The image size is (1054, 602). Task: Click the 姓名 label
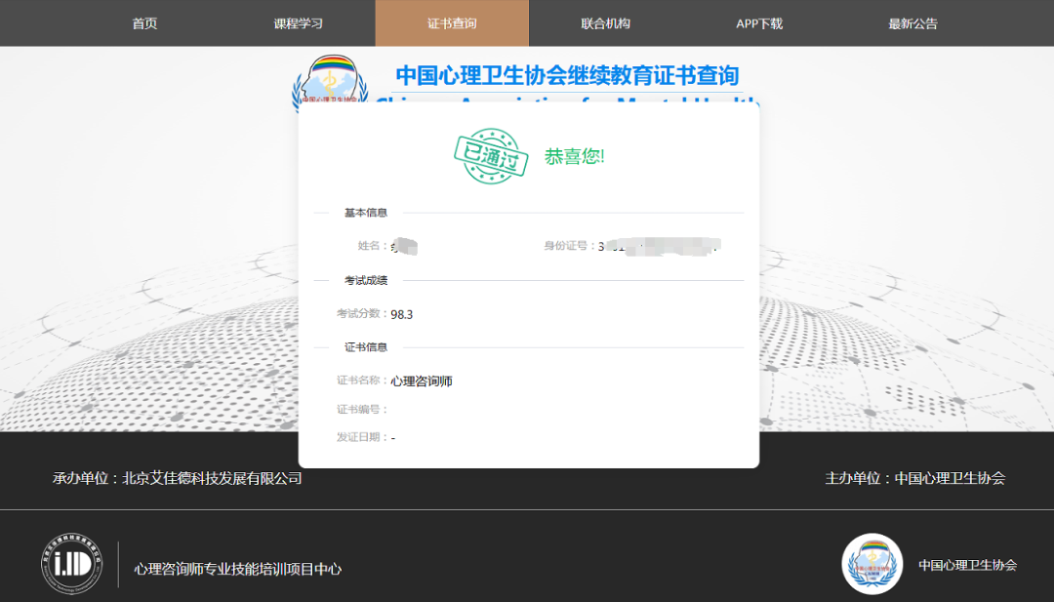point(372,246)
